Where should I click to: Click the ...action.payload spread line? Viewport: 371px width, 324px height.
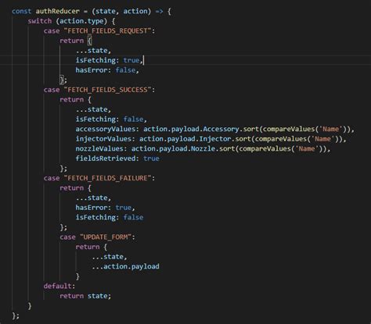(125, 266)
